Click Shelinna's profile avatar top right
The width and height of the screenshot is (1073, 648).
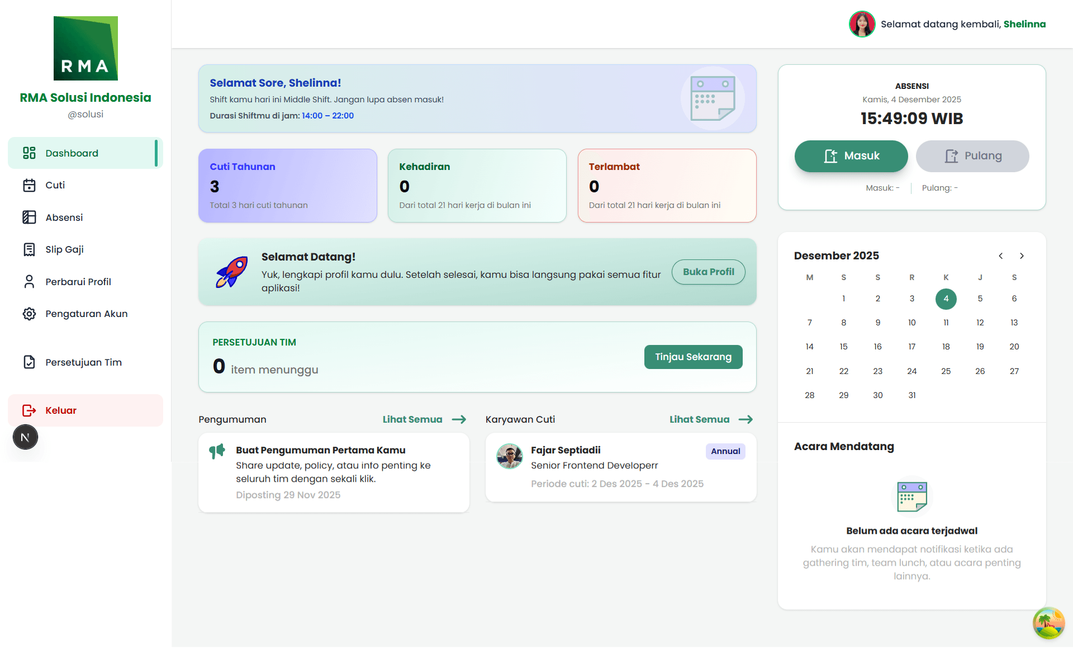click(862, 24)
